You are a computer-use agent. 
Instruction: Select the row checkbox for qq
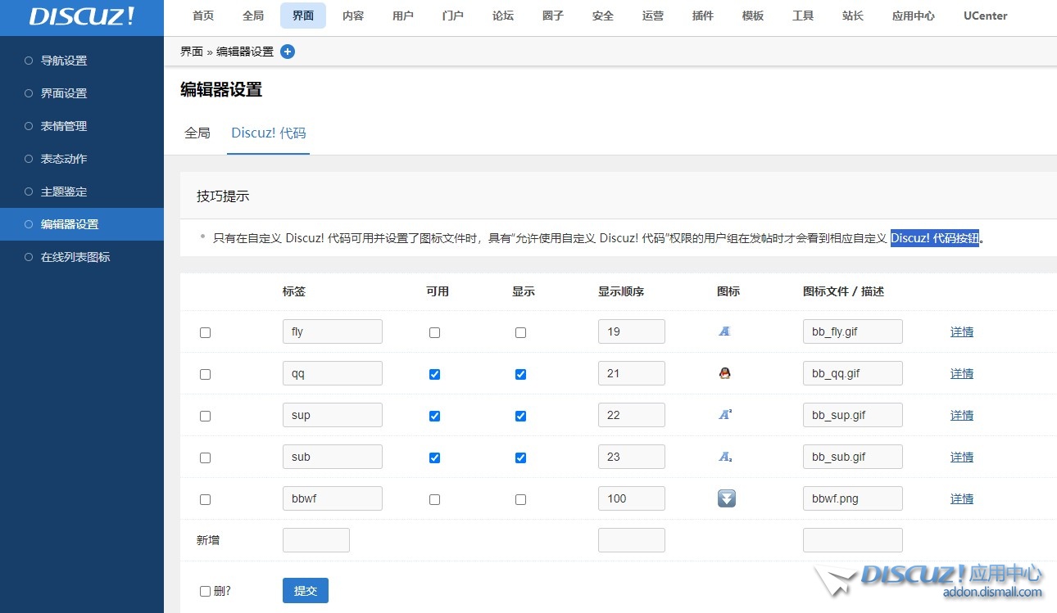(205, 375)
